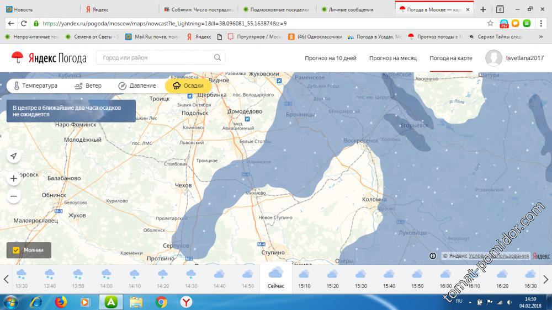Open Chrome from taskbar
Viewport: 552px width, 310px height.
tap(161, 302)
